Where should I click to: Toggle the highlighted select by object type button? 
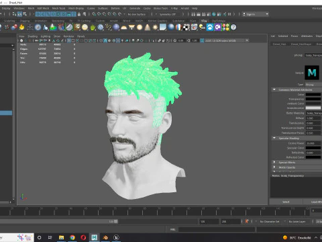[19, 14]
